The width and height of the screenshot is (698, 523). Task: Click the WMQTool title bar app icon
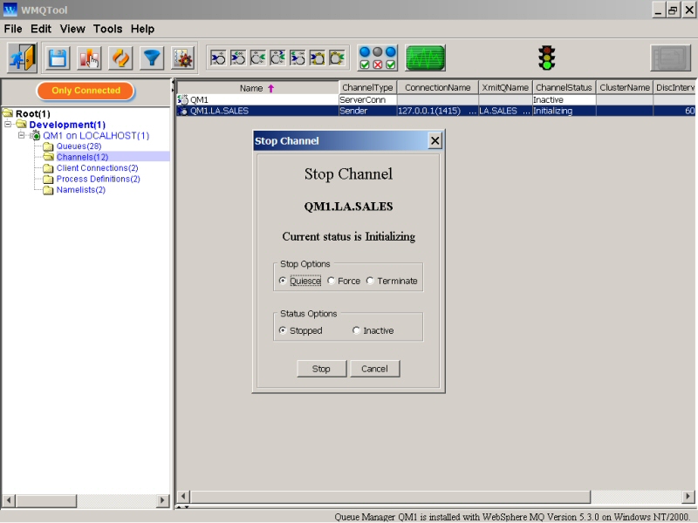point(10,10)
